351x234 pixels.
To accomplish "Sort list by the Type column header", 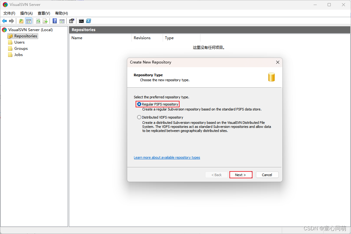I will 181,38.
